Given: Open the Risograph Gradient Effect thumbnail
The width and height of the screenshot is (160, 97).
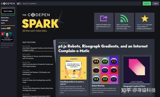Looking at the screenshot, I should [137, 70].
